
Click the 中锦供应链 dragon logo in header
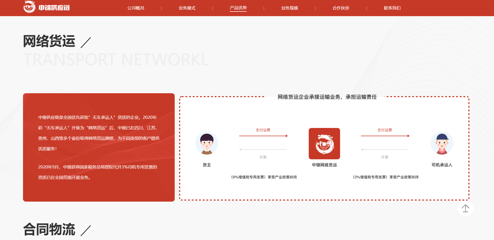(29, 7)
